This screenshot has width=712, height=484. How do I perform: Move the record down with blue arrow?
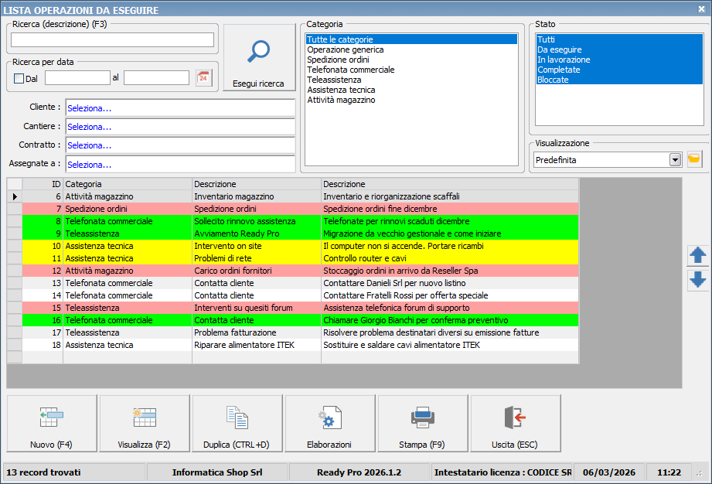pos(697,280)
